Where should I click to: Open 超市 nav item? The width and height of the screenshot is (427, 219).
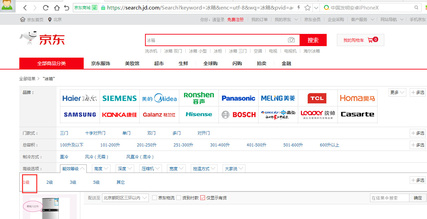click(159, 63)
